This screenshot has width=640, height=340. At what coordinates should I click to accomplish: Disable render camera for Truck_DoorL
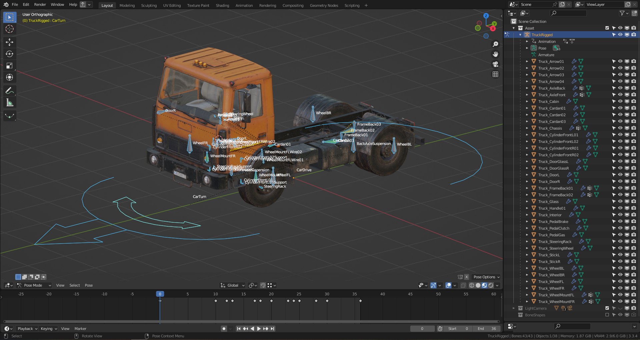634,175
